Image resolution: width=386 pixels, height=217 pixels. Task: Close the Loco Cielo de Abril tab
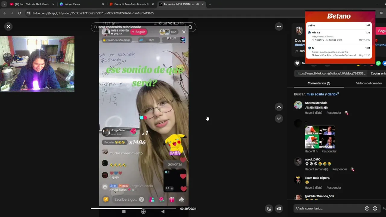point(54,4)
